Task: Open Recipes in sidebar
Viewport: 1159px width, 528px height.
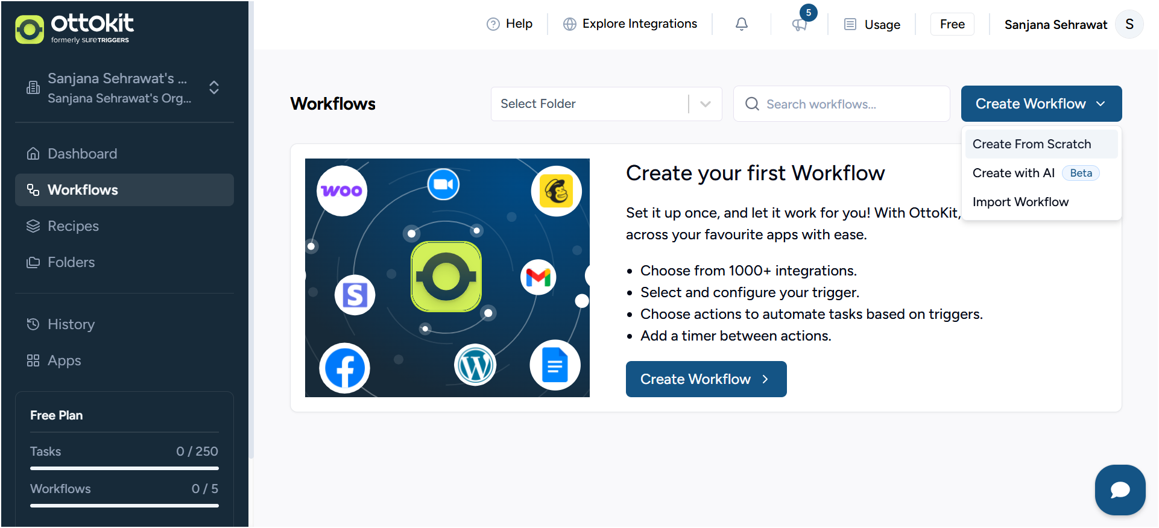Action: (x=124, y=226)
